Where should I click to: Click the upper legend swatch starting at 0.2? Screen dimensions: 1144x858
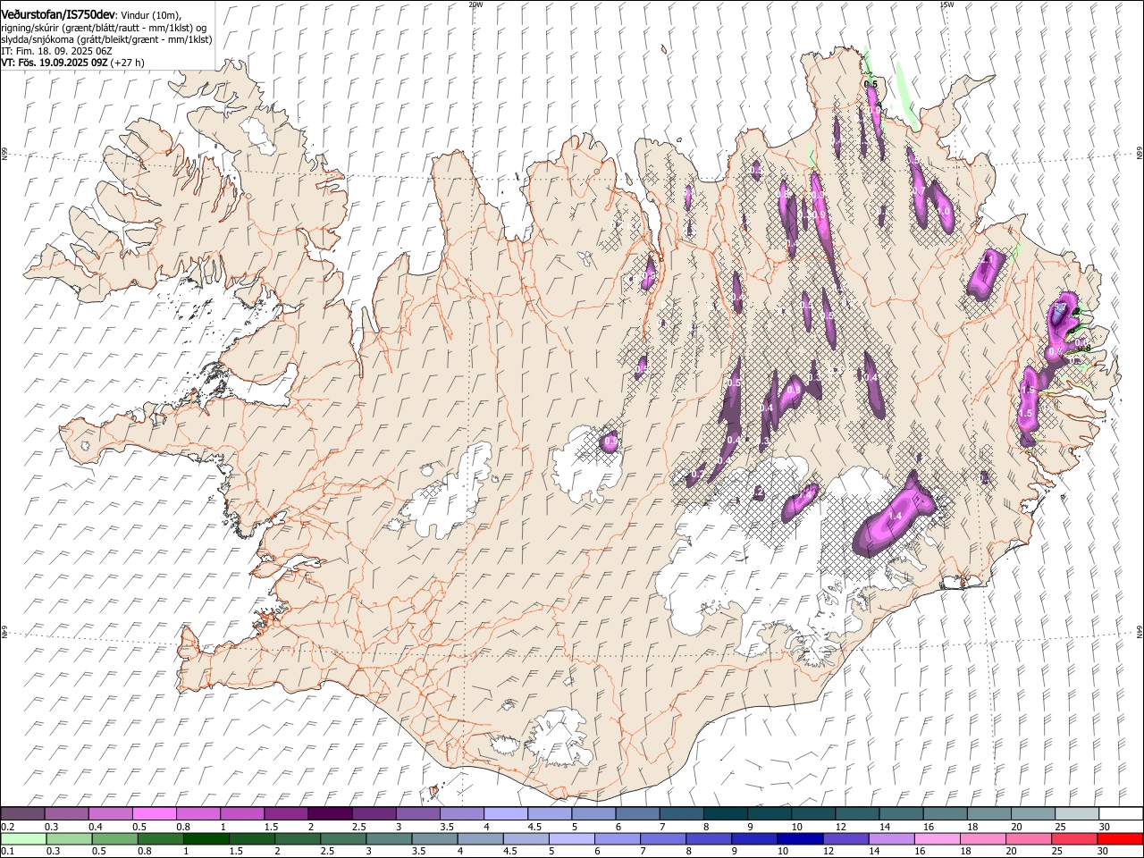click(x=23, y=814)
